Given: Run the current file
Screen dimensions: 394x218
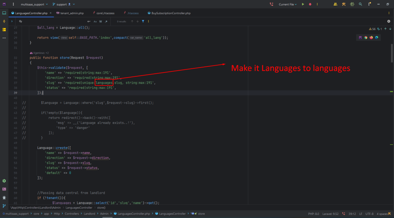Looking at the screenshot, I should coord(303,4).
